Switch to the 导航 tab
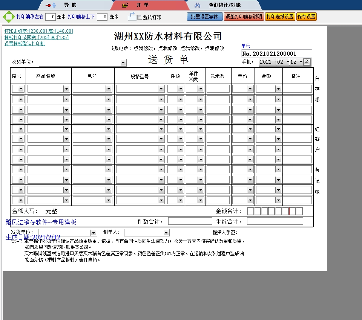The width and height of the screenshot is (362, 320). pyautogui.click(x=67, y=5)
